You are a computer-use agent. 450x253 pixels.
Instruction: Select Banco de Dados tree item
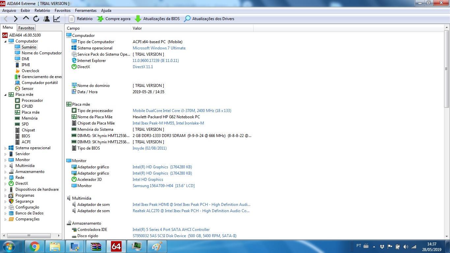(29, 213)
